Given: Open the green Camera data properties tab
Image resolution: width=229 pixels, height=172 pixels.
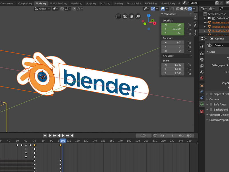Looking at the screenshot, I should click(x=202, y=104).
